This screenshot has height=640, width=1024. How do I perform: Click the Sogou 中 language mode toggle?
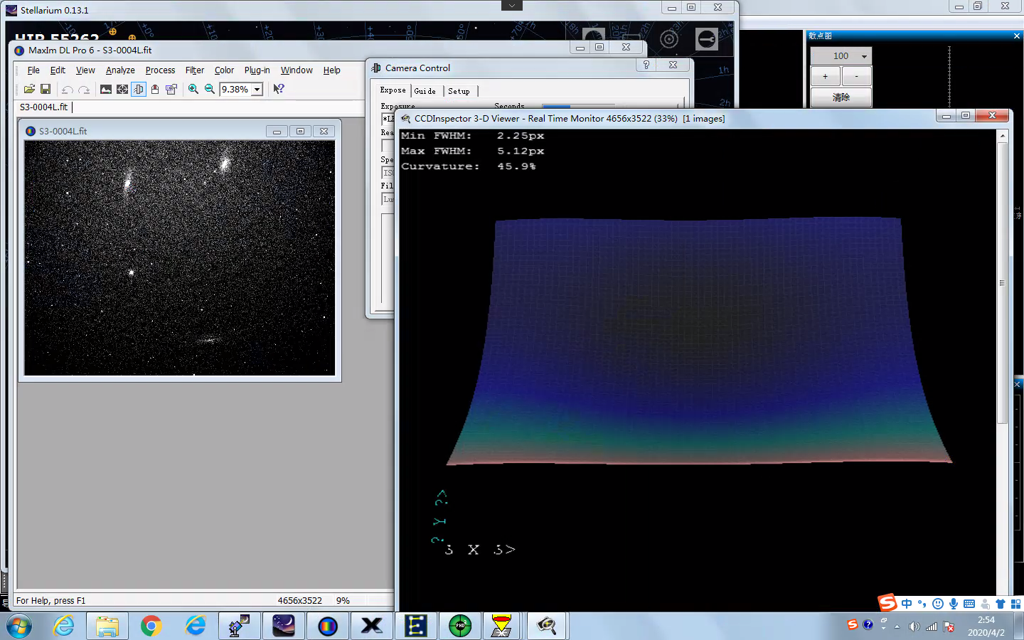pyautogui.click(x=907, y=604)
